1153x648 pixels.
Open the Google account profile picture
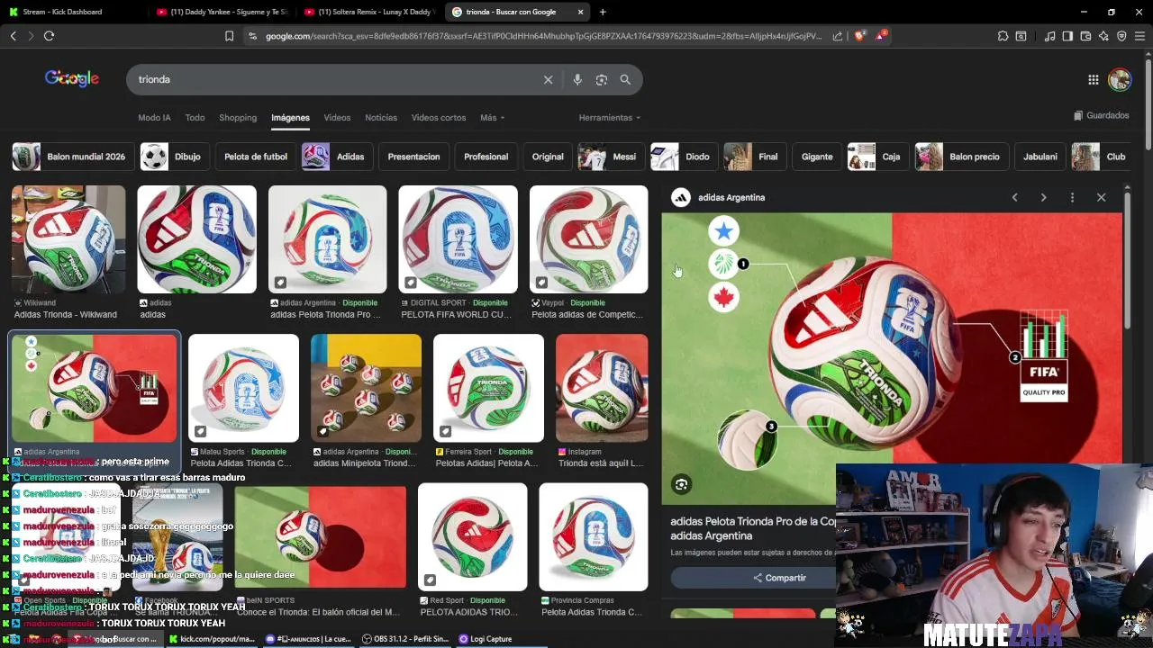click(x=1120, y=79)
